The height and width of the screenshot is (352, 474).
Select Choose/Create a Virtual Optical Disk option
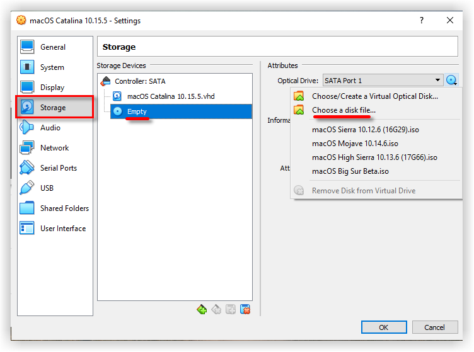374,96
